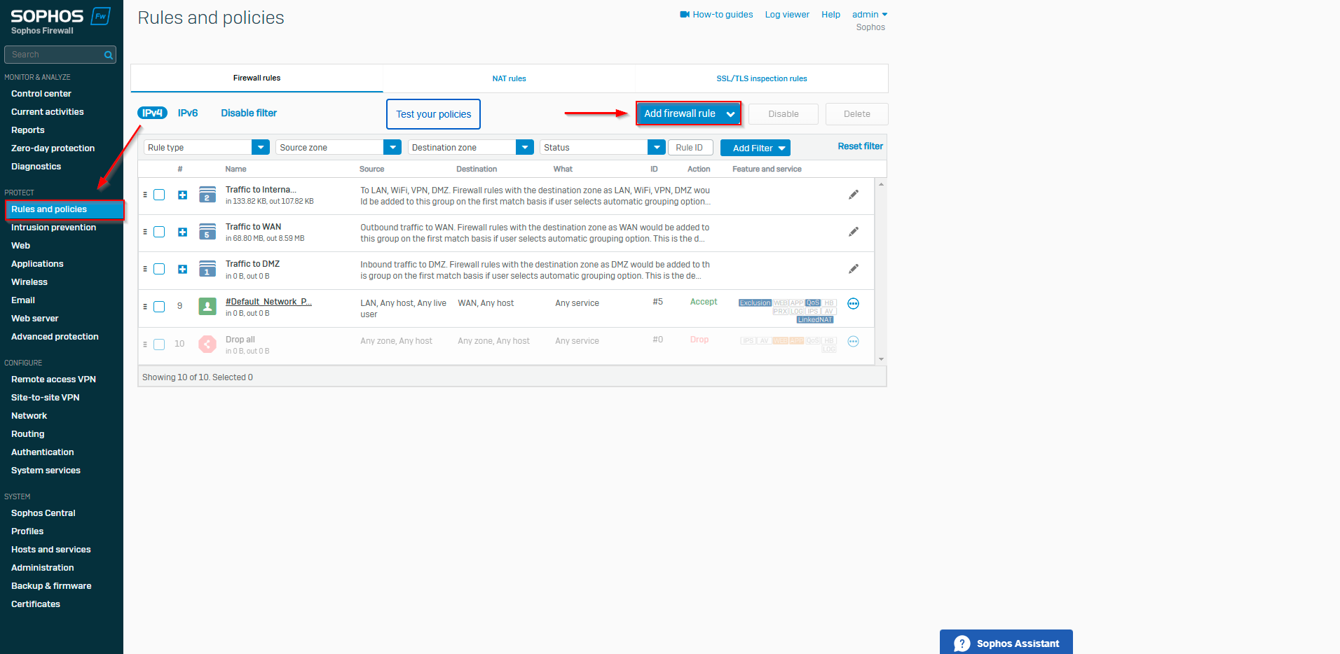1340x654 pixels.
Task: Click the Delete button
Action: [x=856, y=114]
